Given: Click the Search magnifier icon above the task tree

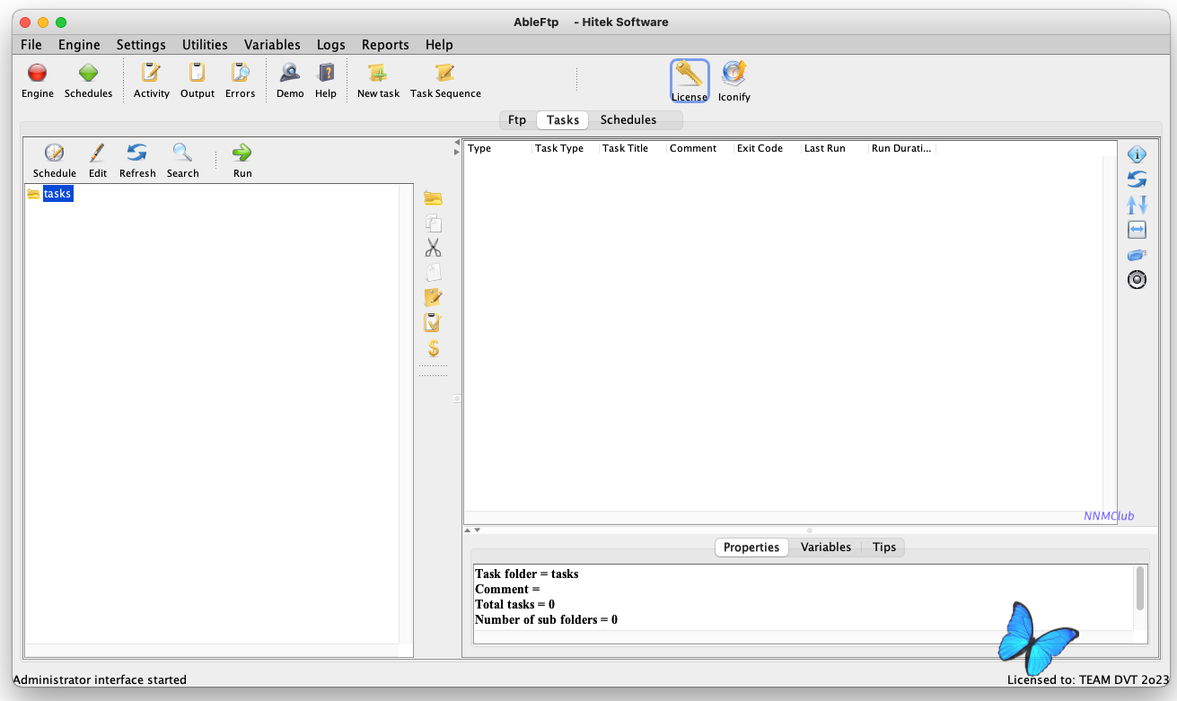Looking at the screenshot, I should (x=182, y=153).
